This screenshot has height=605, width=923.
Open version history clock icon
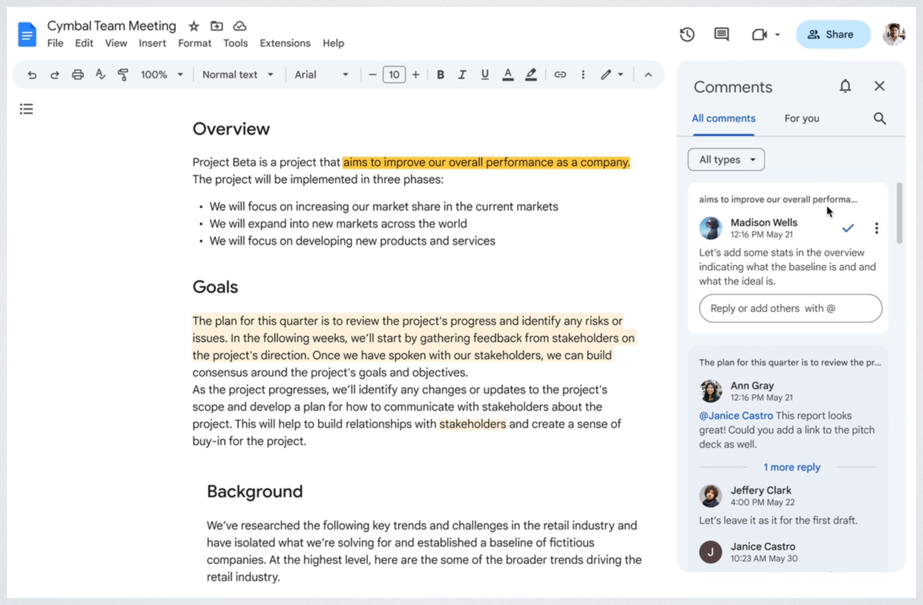(x=687, y=35)
